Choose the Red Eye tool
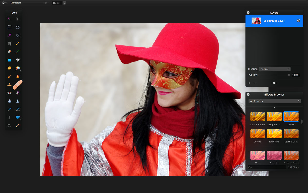 9,93
